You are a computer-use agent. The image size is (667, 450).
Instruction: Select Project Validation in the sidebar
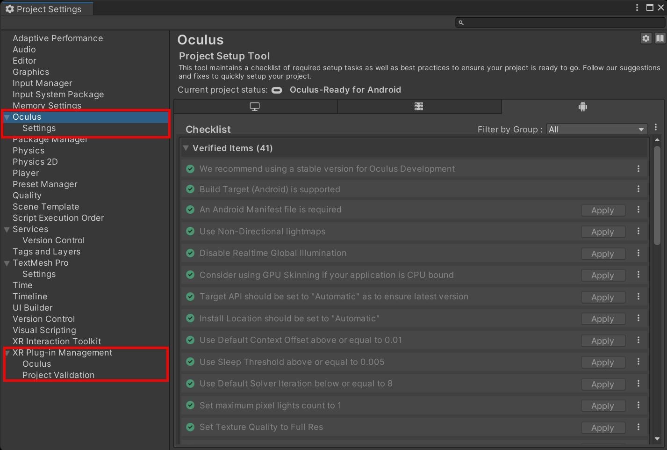coord(58,375)
